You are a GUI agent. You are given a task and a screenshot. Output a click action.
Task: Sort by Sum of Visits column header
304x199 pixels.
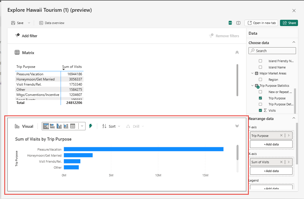[x=72, y=67]
